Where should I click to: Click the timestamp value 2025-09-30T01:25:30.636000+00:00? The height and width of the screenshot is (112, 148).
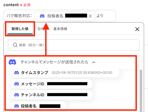pos(82,73)
